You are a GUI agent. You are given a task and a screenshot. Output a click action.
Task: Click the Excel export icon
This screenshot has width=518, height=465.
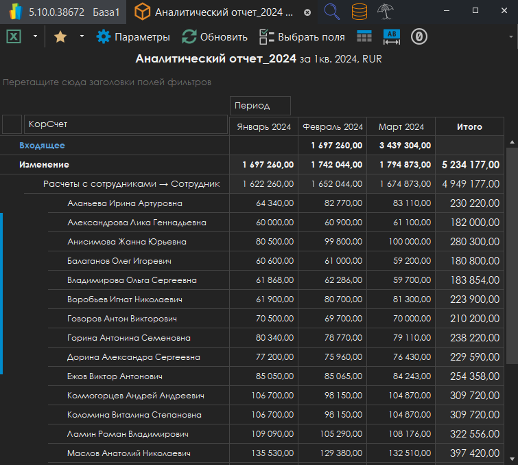13,37
